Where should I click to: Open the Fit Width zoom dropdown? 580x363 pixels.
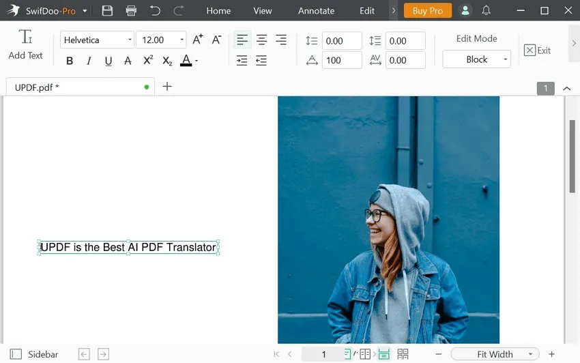point(495,354)
